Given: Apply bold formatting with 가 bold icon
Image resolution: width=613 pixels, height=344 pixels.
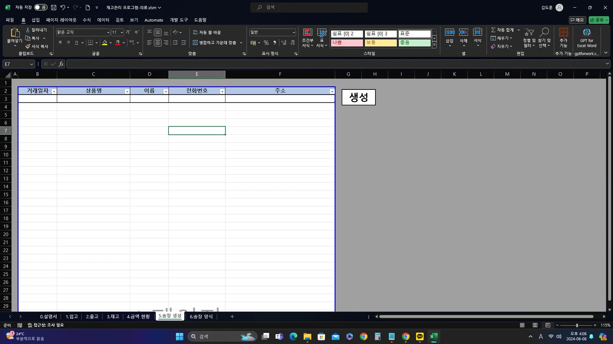Looking at the screenshot, I should coord(60,43).
